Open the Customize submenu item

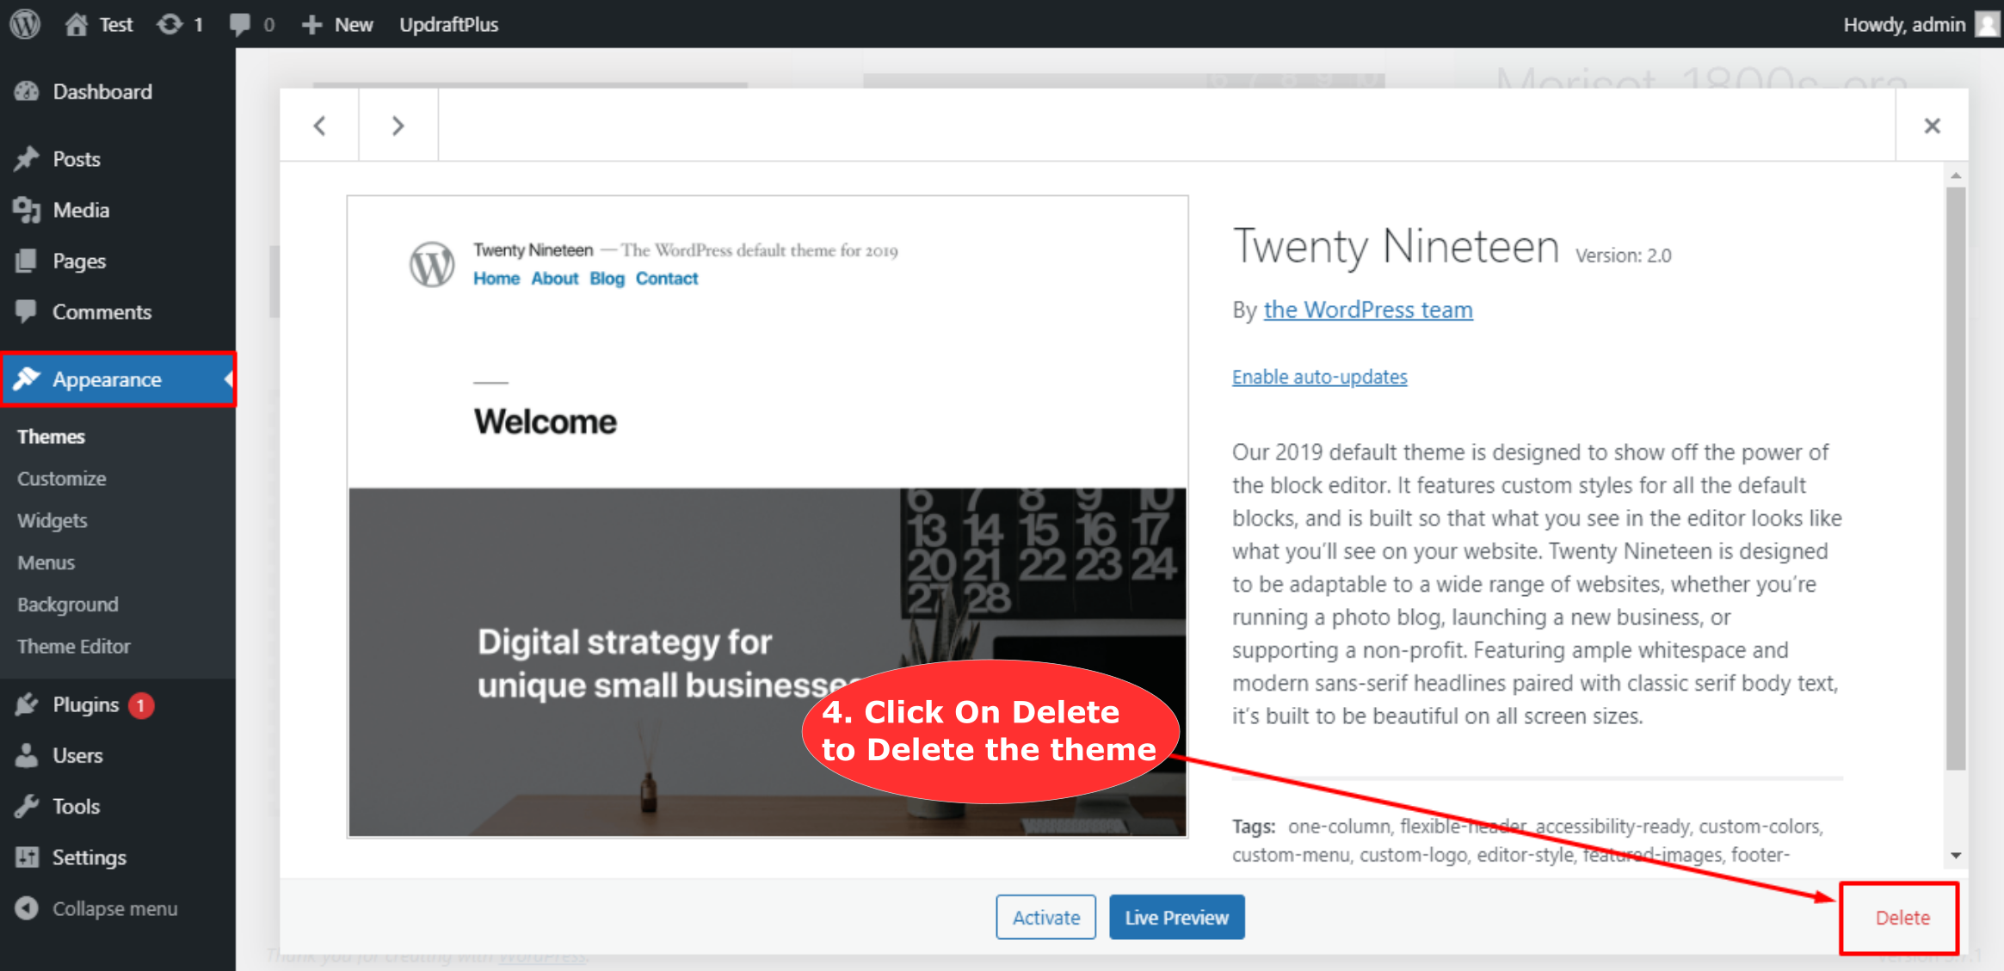coord(61,478)
